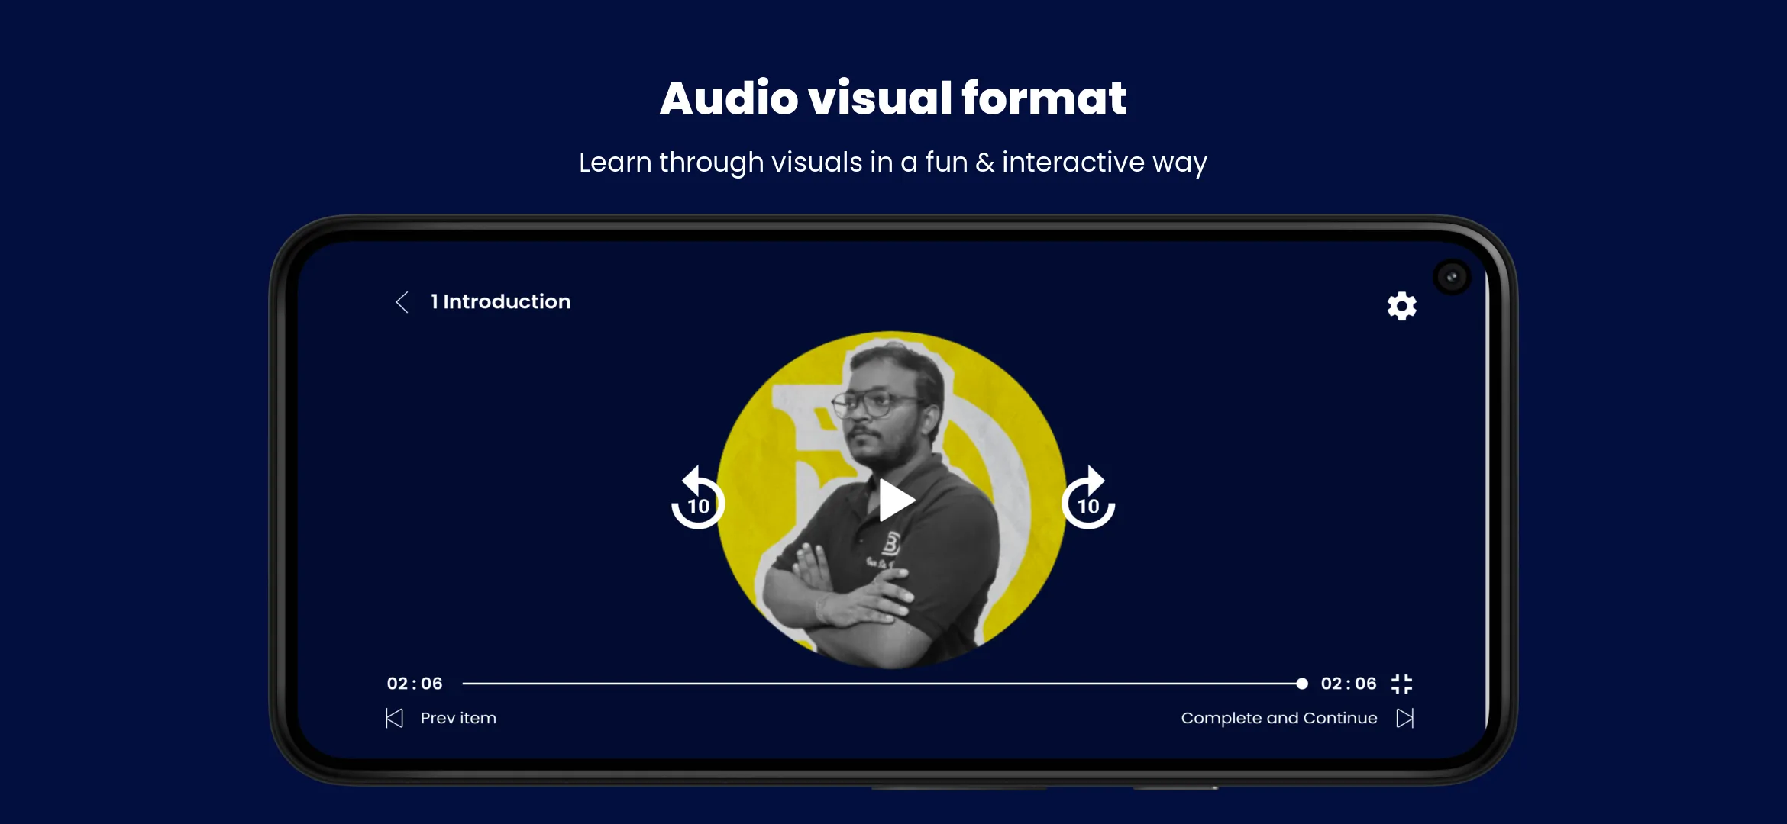1787x824 pixels.
Task: Click the instructor's circular video thumbnail
Action: pos(892,501)
